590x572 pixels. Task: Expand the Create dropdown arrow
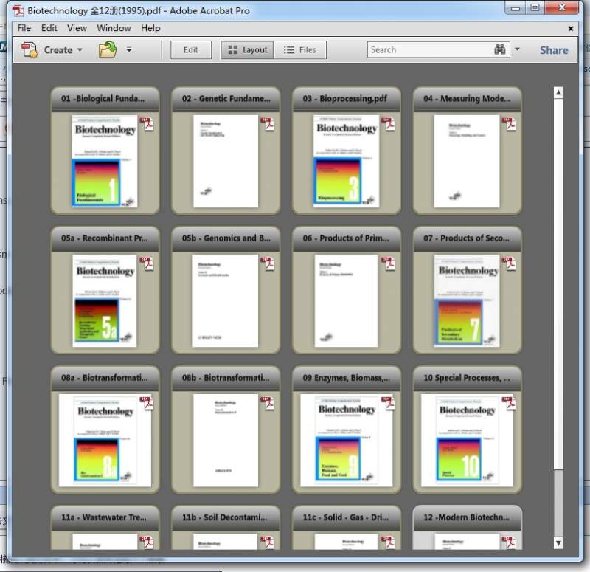(x=80, y=49)
